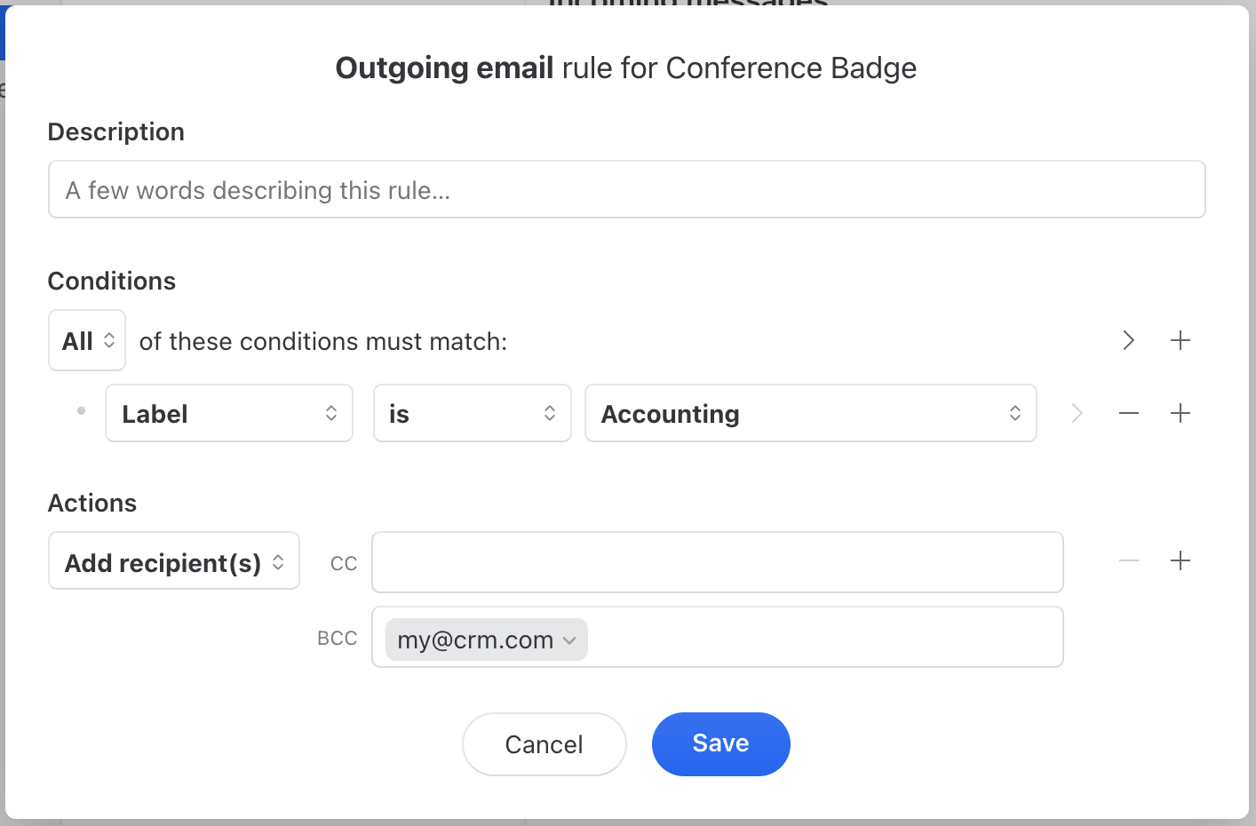Viewport: 1256px width, 826px height.
Task: Open the All match-type dropdown
Action: 87,340
